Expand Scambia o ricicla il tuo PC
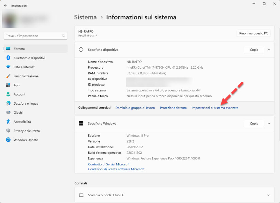Screen dimensions: 280x203 click(x=269, y=195)
